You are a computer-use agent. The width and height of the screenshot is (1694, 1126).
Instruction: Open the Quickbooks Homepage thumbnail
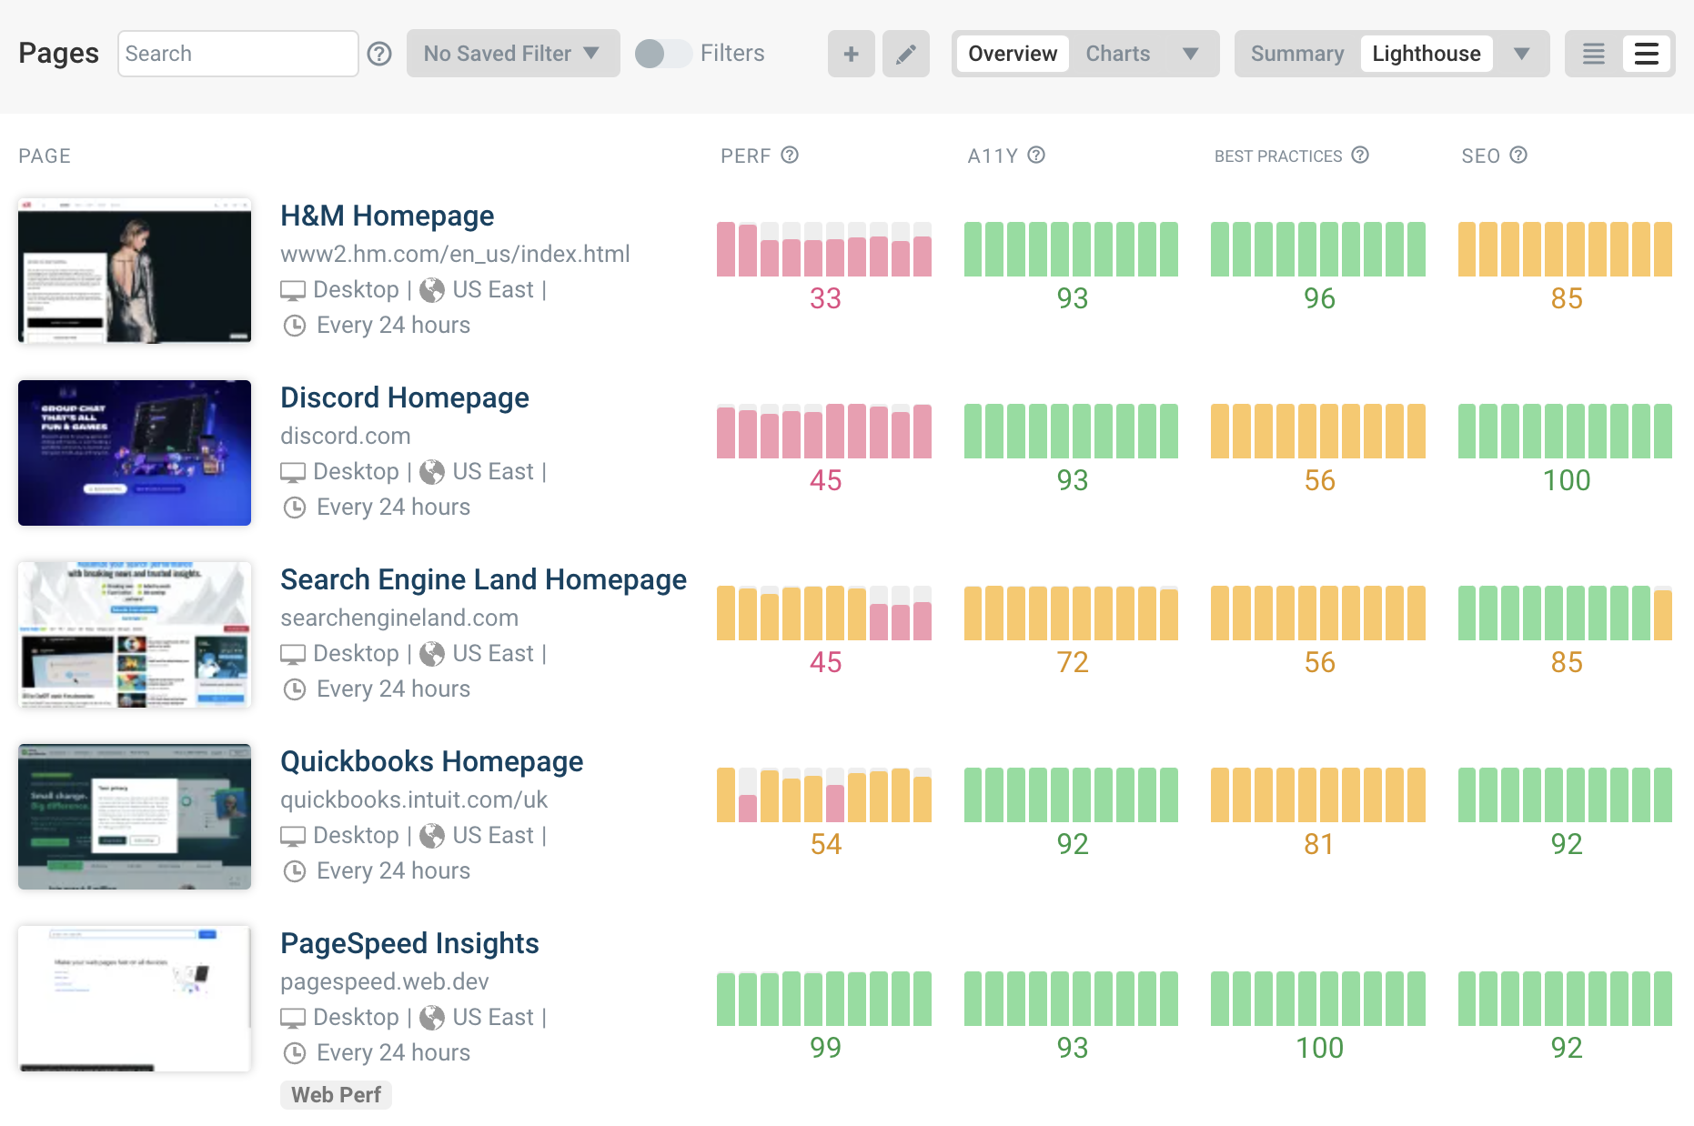pos(135,817)
